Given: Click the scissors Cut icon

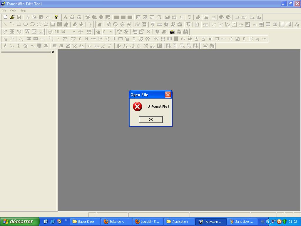Looking at the screenshot, I should [x=27, y=17].
